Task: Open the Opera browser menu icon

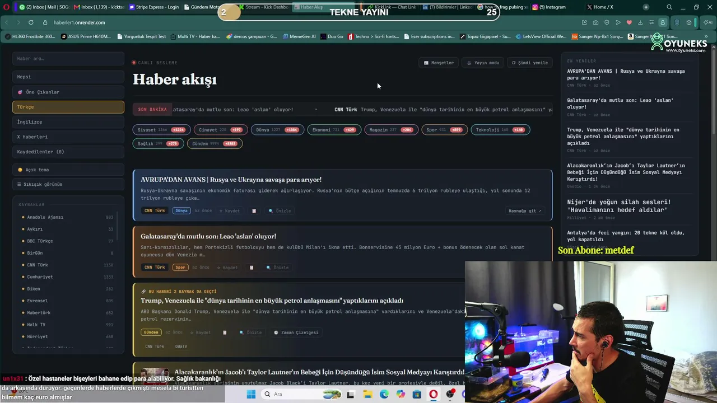Action: [6, 7]
